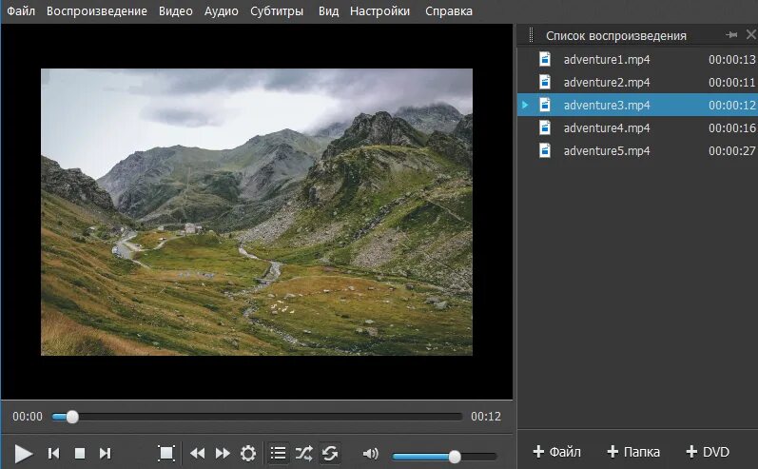The height and width of the screenshot is (469, 758).
Task: Adjust the volume slider
Action: [x=444, y=456]
